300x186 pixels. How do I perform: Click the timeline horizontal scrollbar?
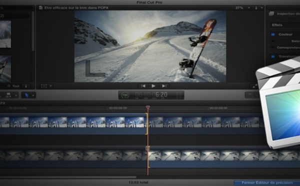(68, 177)
